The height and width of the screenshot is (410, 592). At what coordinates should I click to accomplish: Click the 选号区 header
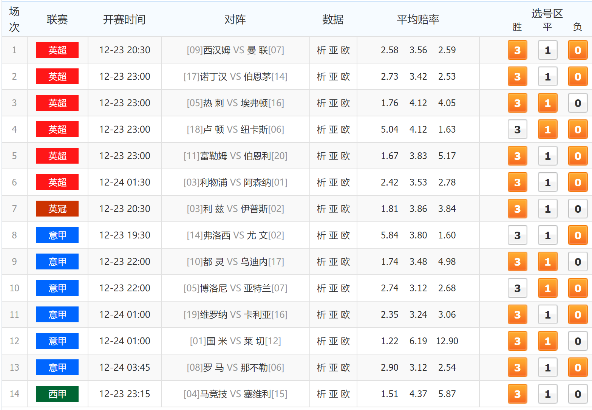point(547,14)
